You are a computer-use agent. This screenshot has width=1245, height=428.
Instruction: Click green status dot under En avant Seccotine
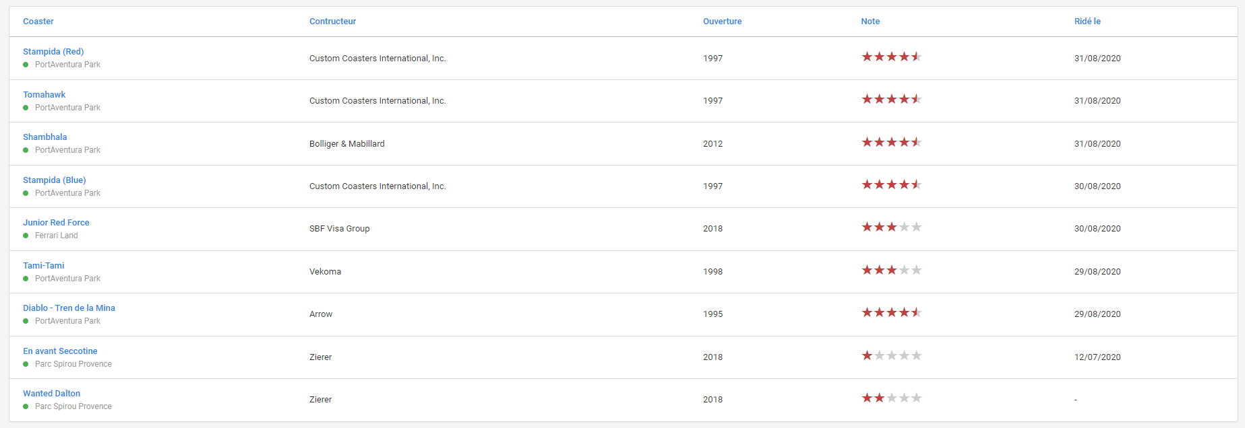click(x=26, y=364)
